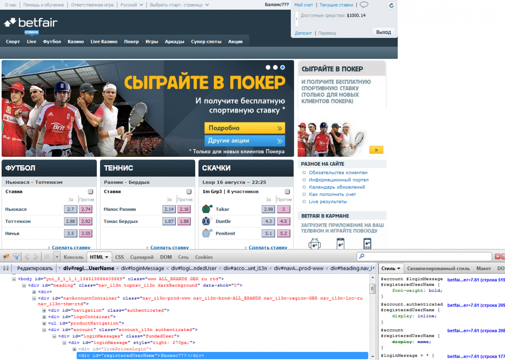This screenshot has height=360, width=505.
Task: Open the Live Казино navigation item
Action: click(104, 42)
